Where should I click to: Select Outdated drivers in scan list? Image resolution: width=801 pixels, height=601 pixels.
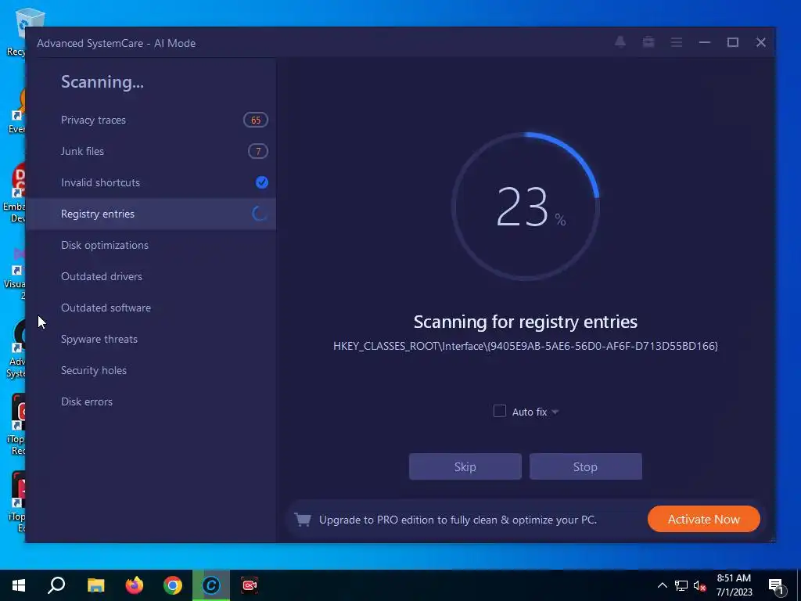pos(151,276)
